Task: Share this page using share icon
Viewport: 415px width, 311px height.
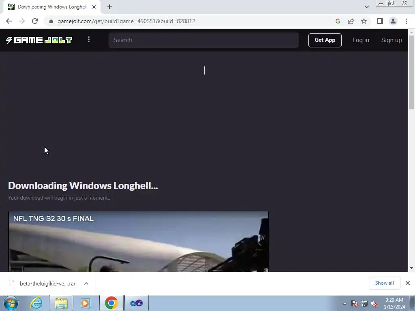Action: click(351, 21)
